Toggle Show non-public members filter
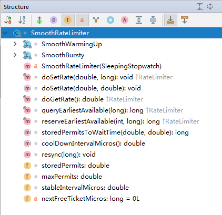Image resolution: width=222 pixels, height=215 pixels. 82,20
